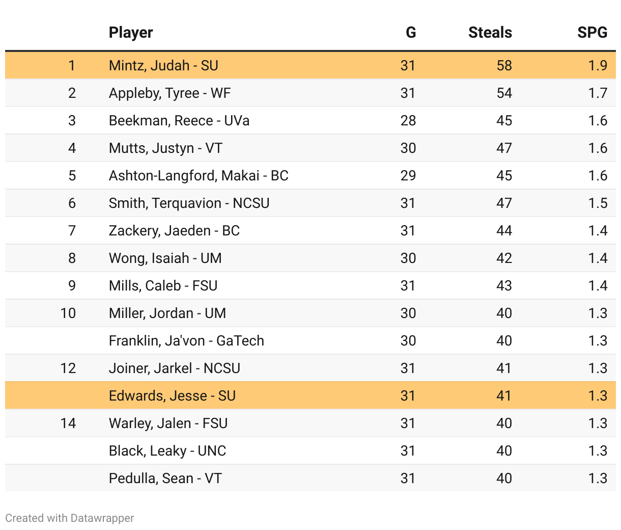Click highlighted Edwards, Jesse - SU row
This screenshot has height=530, width=621.
tap(310, 395)
